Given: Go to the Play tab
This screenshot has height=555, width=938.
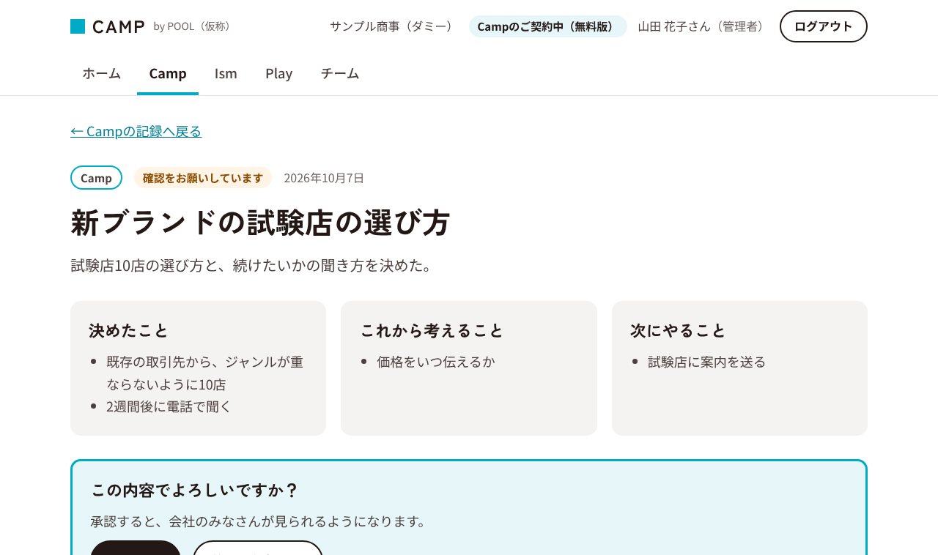Looking at the screenshot, I should tap(279, 73).
